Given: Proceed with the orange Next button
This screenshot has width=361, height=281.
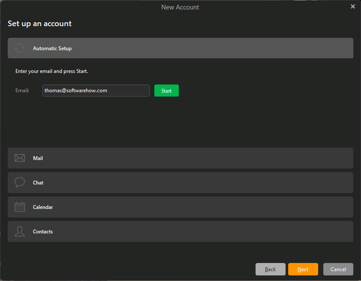Looking at the screenshot, I should (x=303, y=269).
